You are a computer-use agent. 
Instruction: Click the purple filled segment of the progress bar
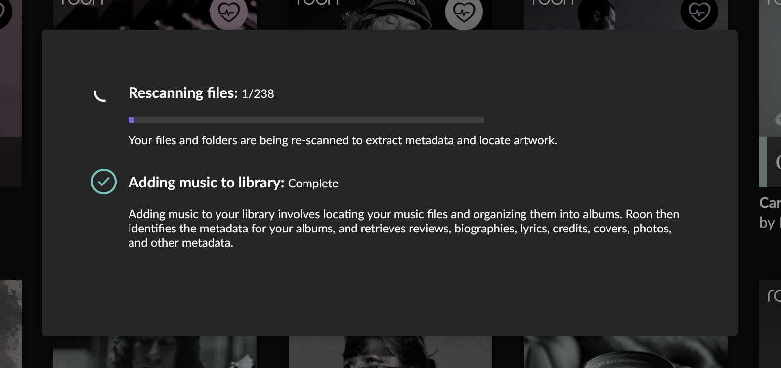(131, 120)
